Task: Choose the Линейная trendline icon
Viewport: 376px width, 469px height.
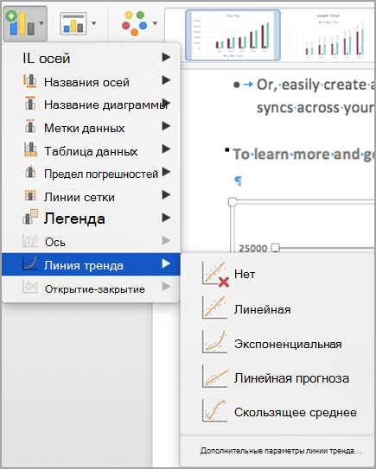Action: [x=214, y=307]
